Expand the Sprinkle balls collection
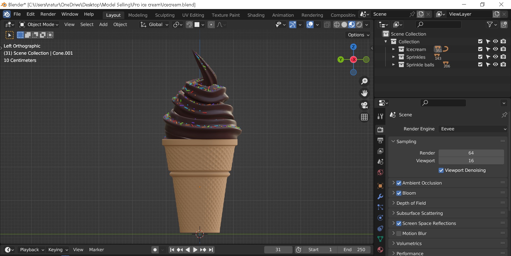 click(393, 65)
